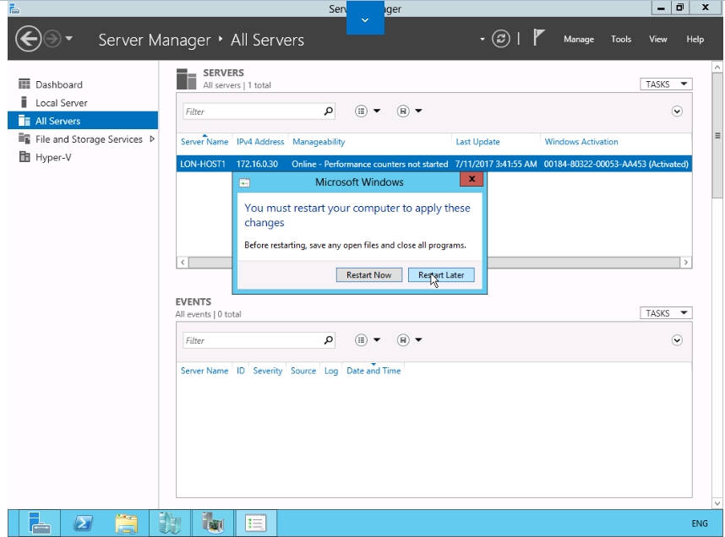Sort servers by Last Update column
The image size is (725, 537).
click(477, 142)
